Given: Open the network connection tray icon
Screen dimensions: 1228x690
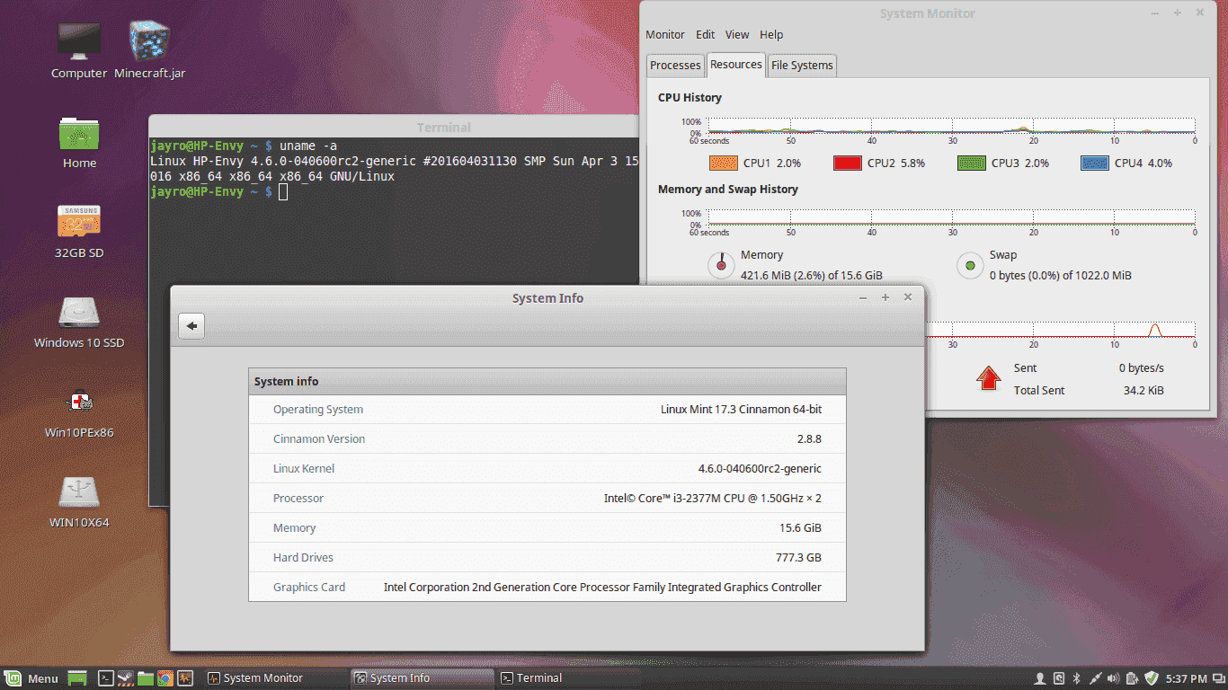Looking at the screenshot, I should [x=1095, y=678].
